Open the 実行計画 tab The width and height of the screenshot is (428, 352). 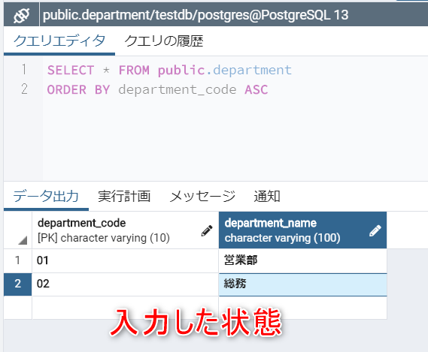124,196
